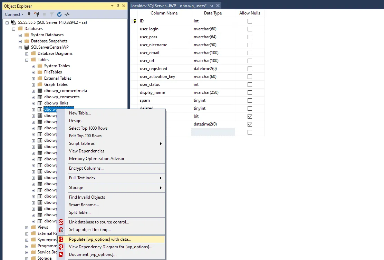Image resolution: width=384 pixels, height=260 pixels.
Task: Click the primary key icon beside the ID column
Action: pos(134,21)
